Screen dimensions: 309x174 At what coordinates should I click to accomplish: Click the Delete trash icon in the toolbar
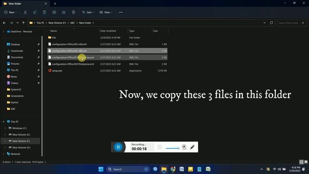point(73,12)
